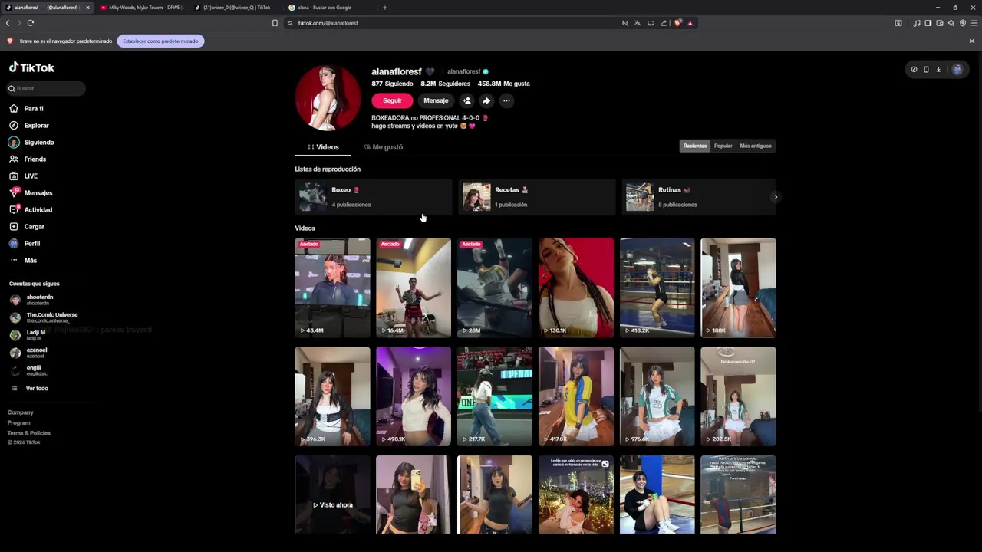Expand the Company footer section
The image size is (982, 552).
point(21,412)
